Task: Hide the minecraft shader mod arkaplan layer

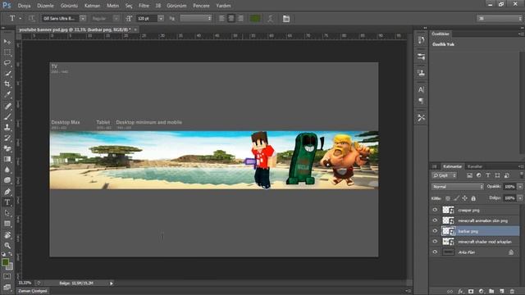Action: click(435, 242)
